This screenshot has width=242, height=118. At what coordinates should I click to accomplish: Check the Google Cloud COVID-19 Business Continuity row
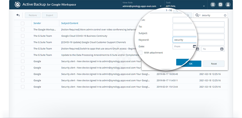(x=23, y=36)
